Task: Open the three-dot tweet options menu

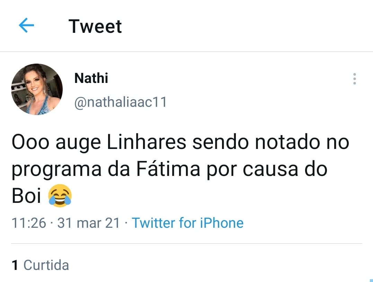Action: 354,79
